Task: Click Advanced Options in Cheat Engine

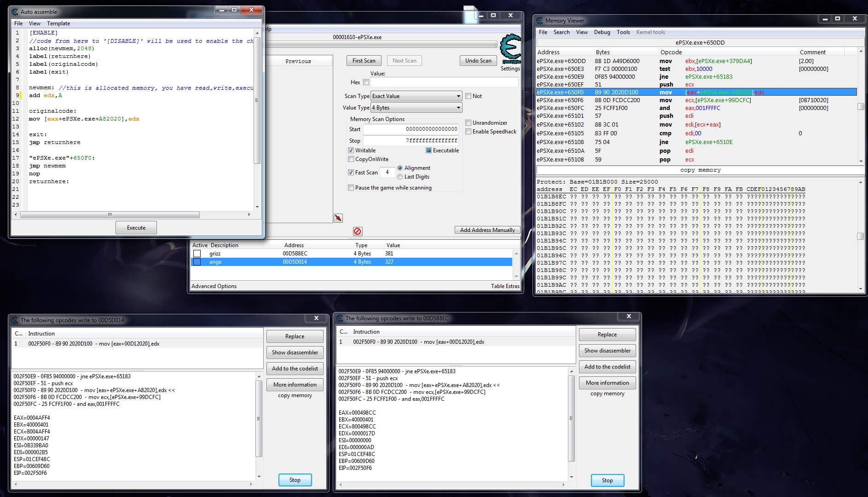Action: (214, 286)
